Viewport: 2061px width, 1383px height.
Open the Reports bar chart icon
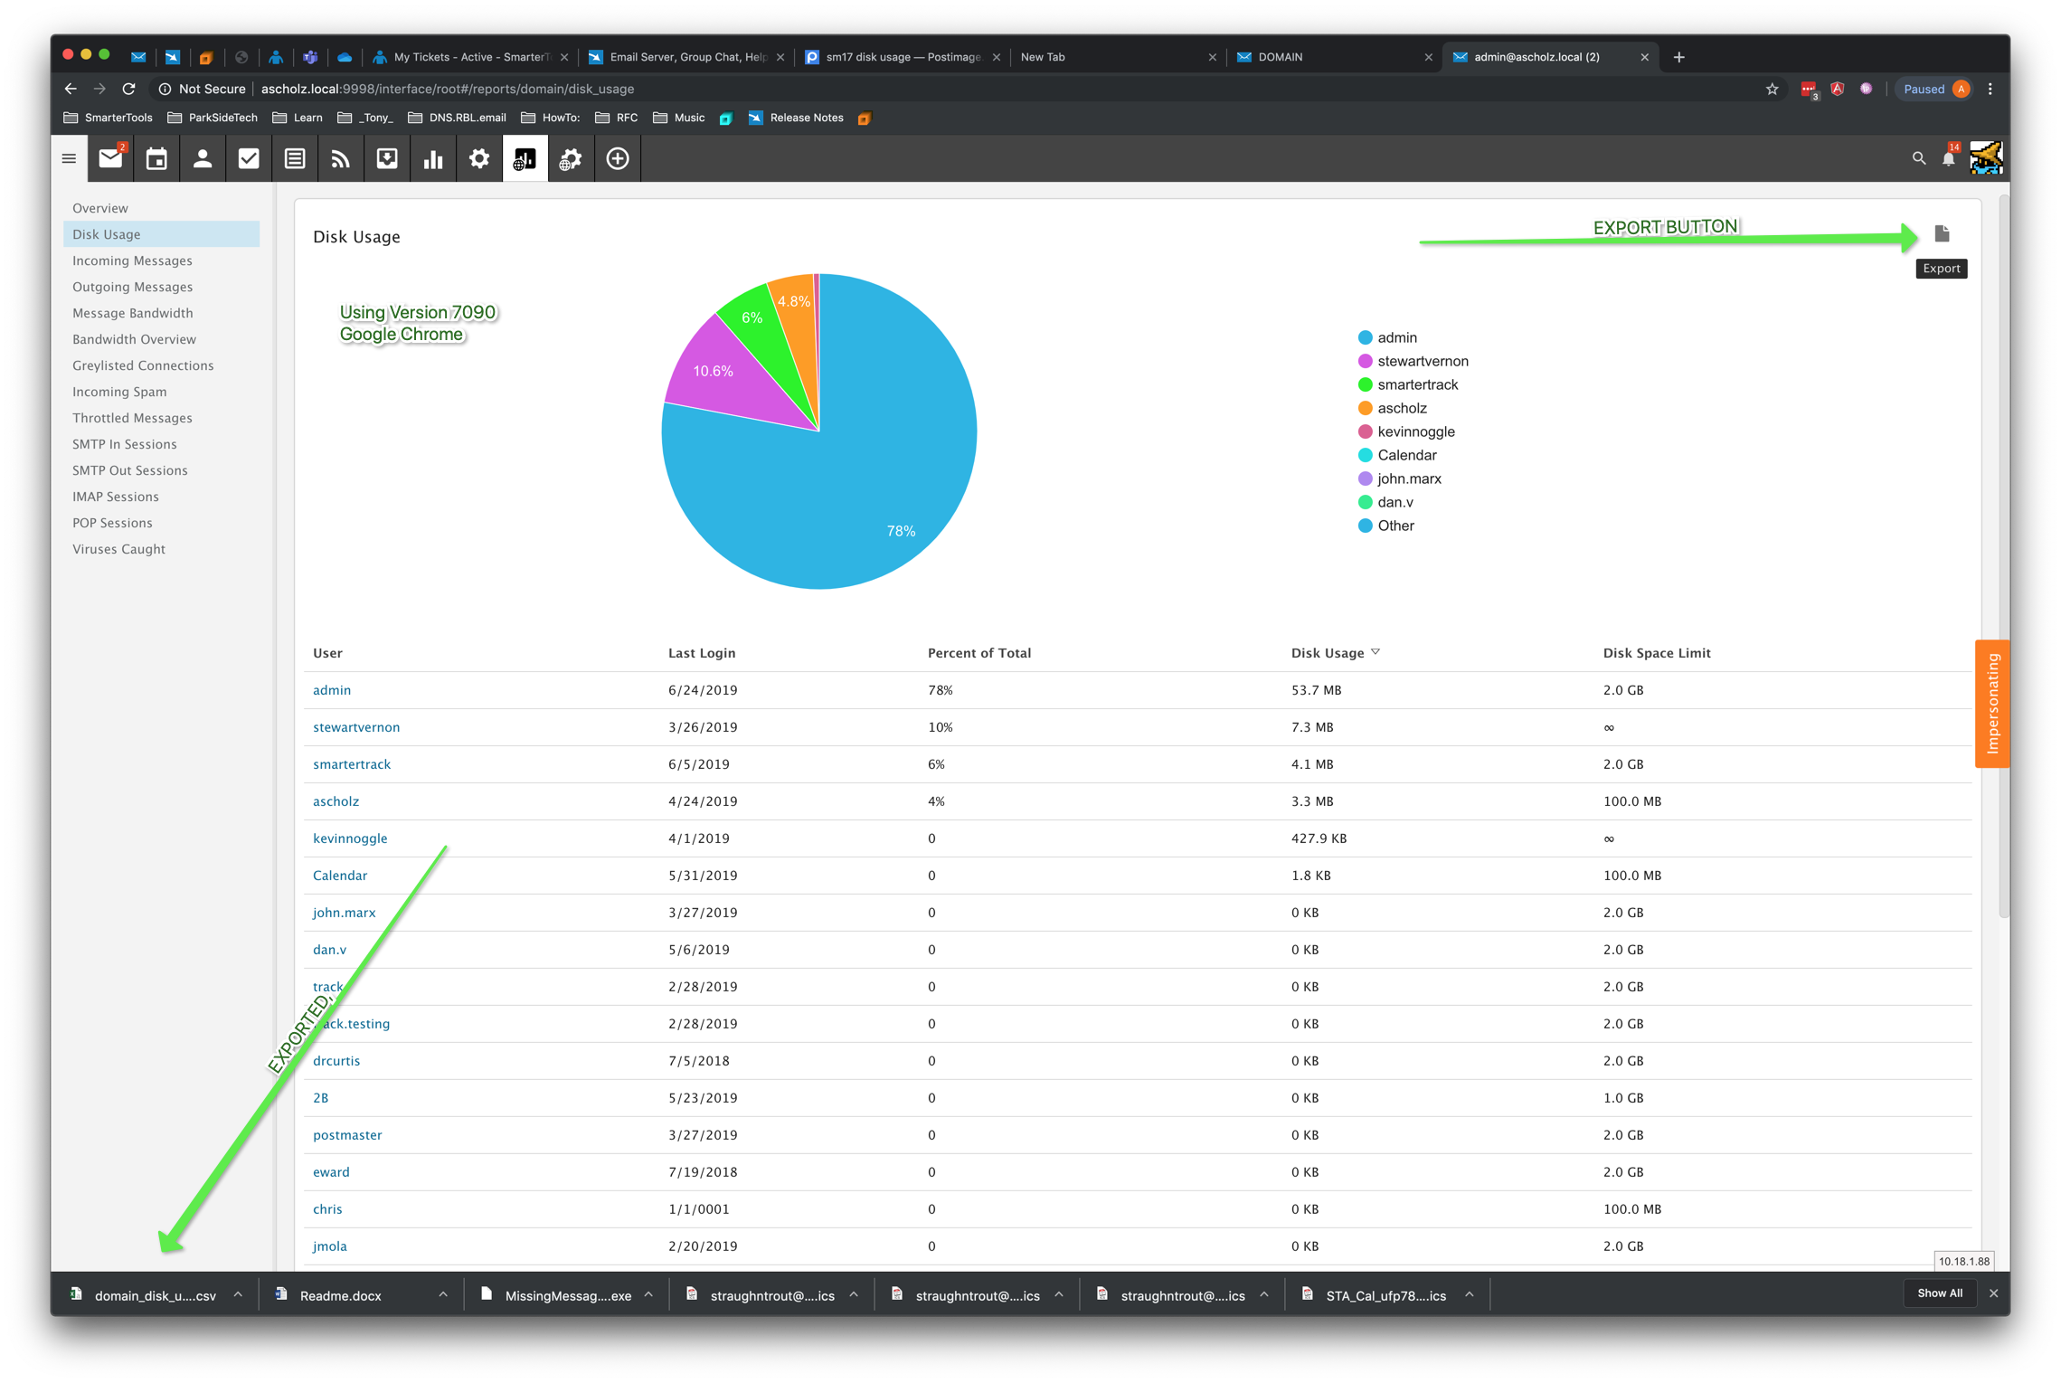pyautogui.click(x=433, y=159)
